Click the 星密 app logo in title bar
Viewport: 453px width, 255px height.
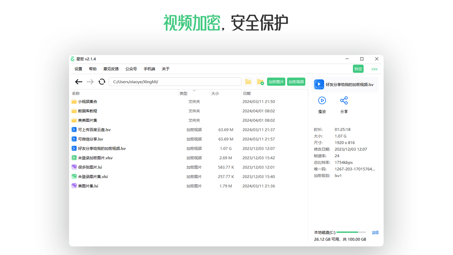click(73, 59)
